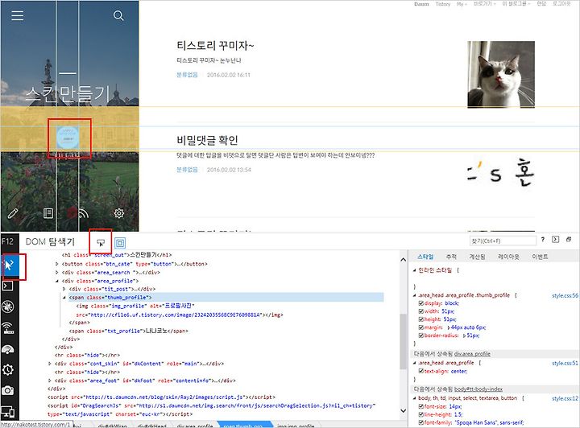Viewport: 580px width, 428px height.
Task: Switch to the 추적 tab
Action: tap(451, 257)
